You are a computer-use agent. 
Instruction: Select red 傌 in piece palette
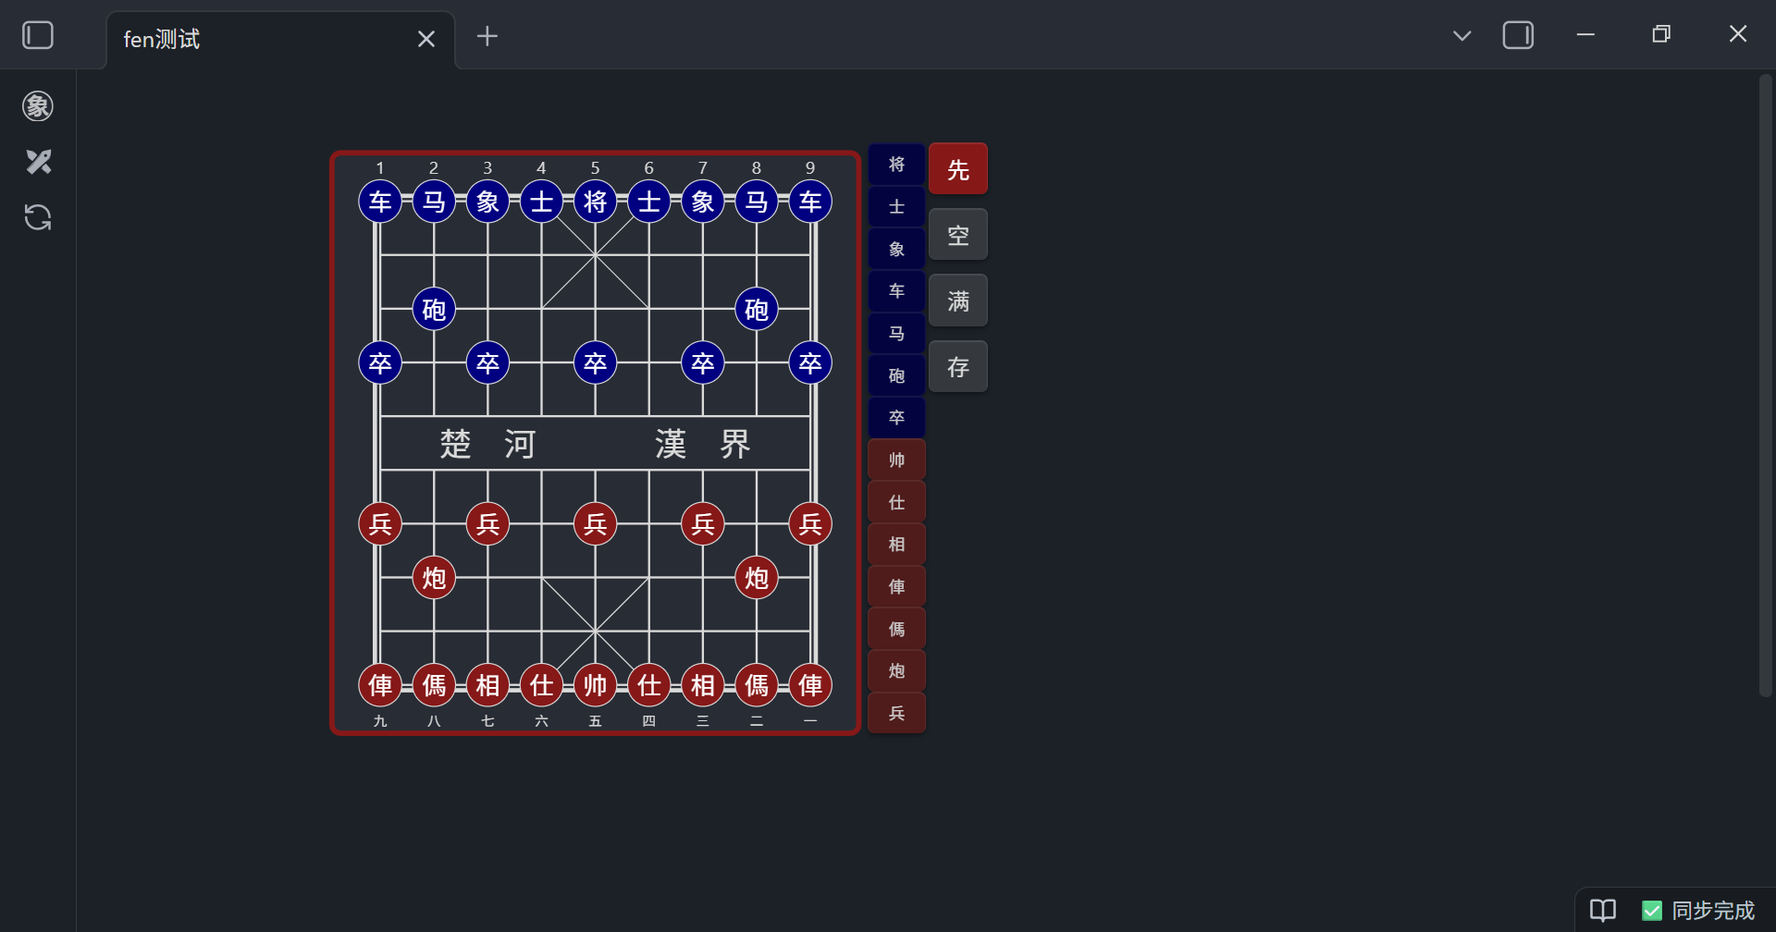click(896, 629)
